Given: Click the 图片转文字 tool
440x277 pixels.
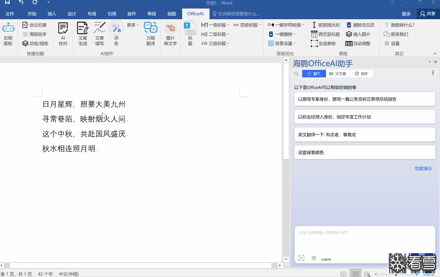Looking at the screenshot, I should [x=170, y=34].
